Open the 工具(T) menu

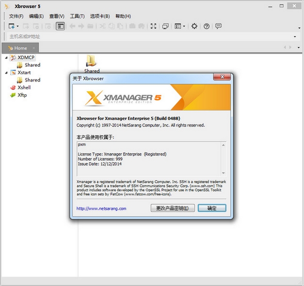77,16
